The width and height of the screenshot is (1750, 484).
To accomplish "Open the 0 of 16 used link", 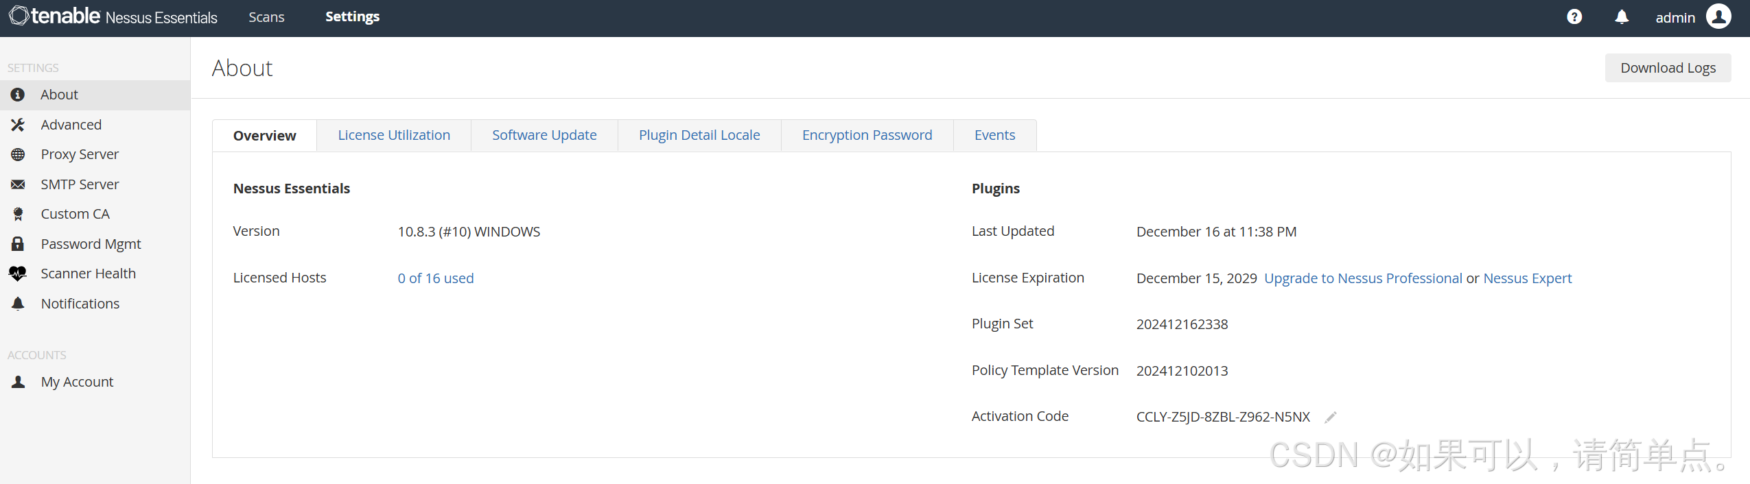I will [x=436, y=278].
